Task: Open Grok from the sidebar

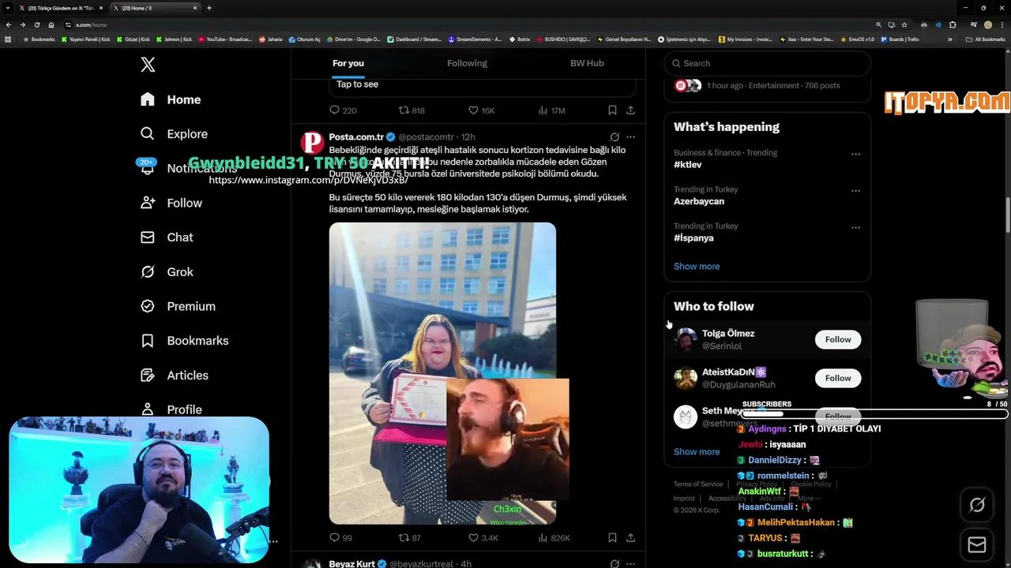Action: pos(167,272)
